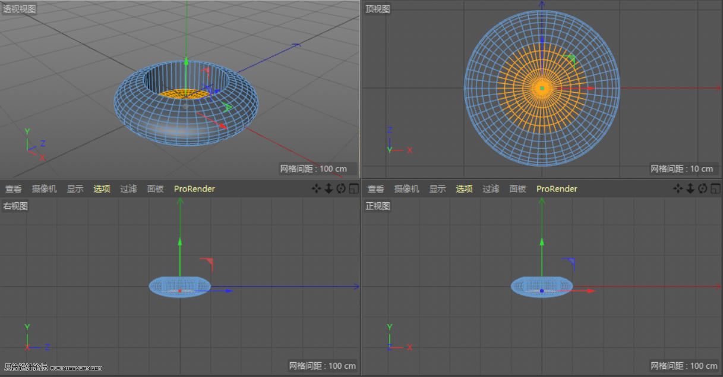The height and width of the screenshot is (377, 723).
Task: Open the 查看 menu in the right view
Action: tap(13, 188)
